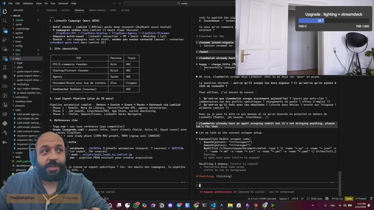Click the Prettier status bar item

[x=361, y=199]
